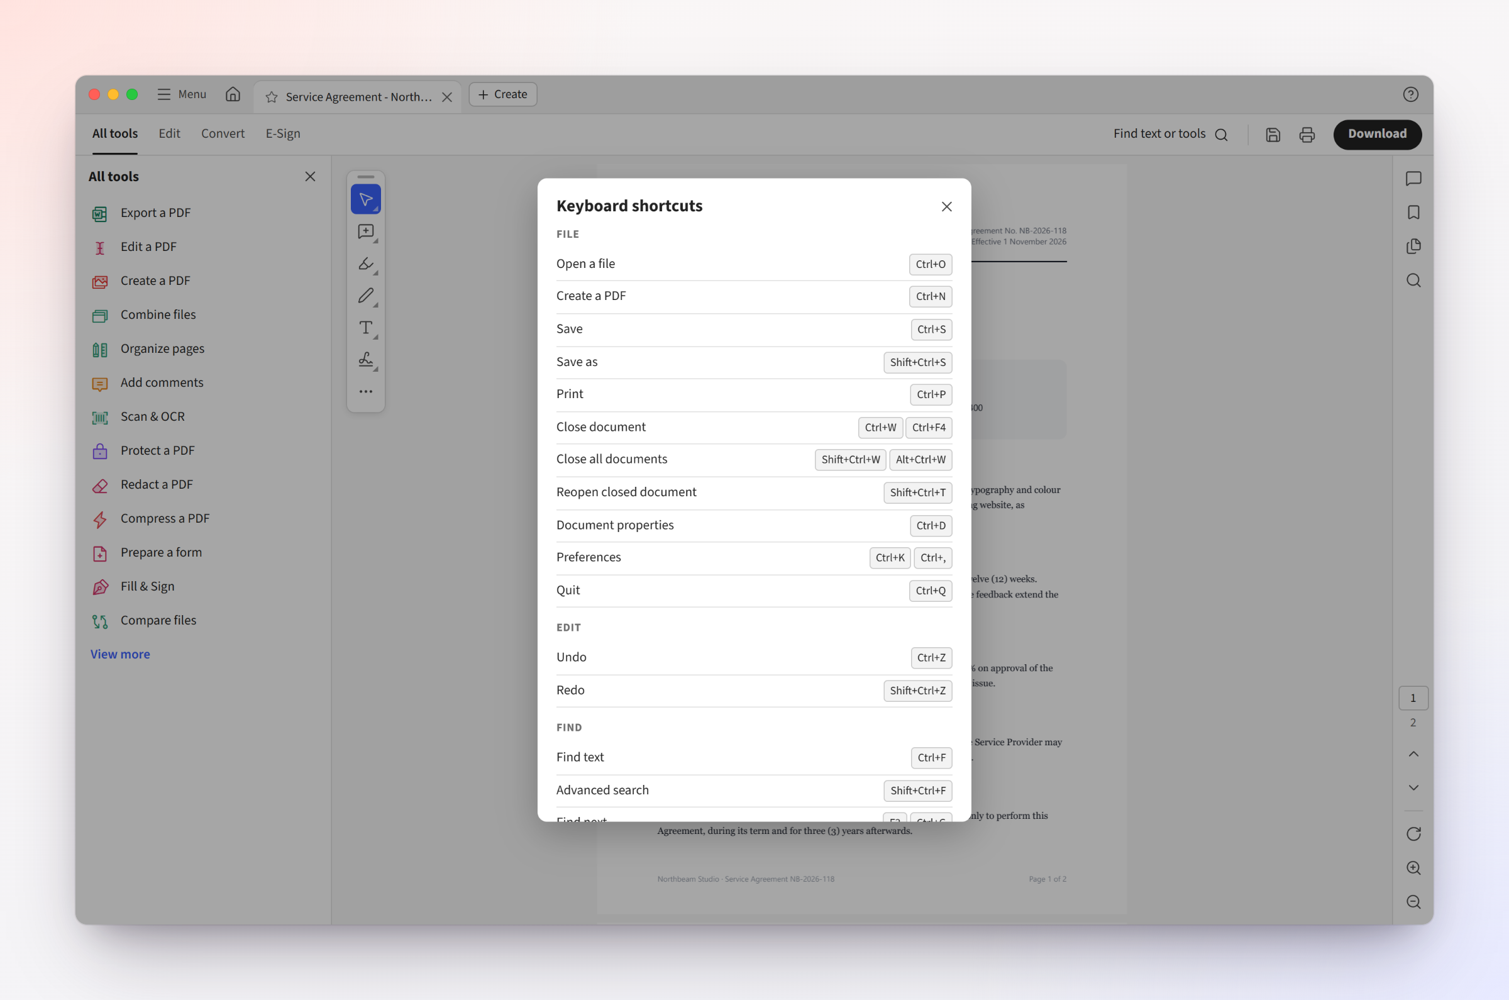
Task: Open Export a PDF tool
Action: click(204, 213)
